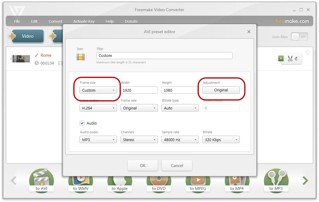This screenshot has width=319, height=202.
Task: Select the to MP3 format icon
Action: click(x=276, y=180)
